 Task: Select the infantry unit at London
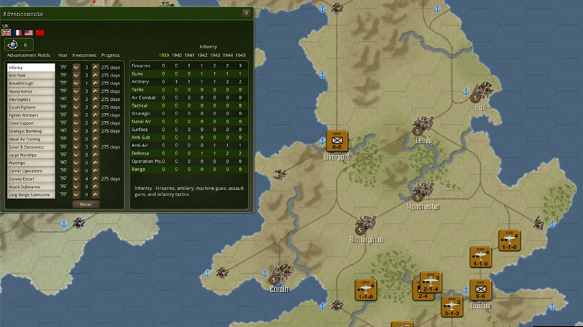[x=481, y=290]
